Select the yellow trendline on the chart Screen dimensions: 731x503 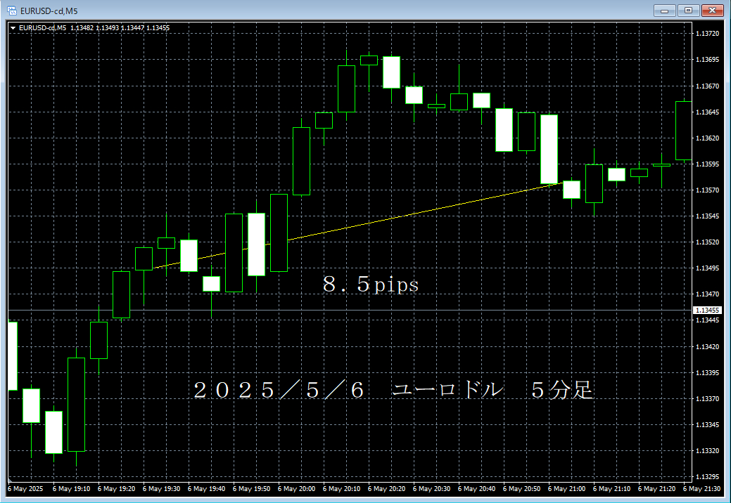[x=422, y=212]
